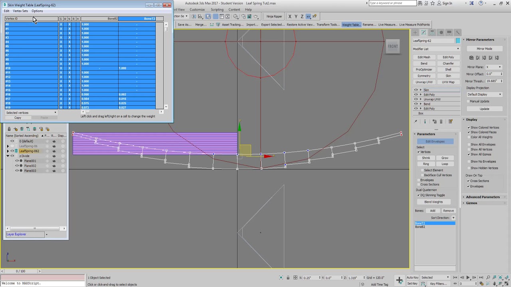Open the Utilities wrench panel tab
Image resolution: width=511 pixels, height=287 pixels.
(458, 32)
